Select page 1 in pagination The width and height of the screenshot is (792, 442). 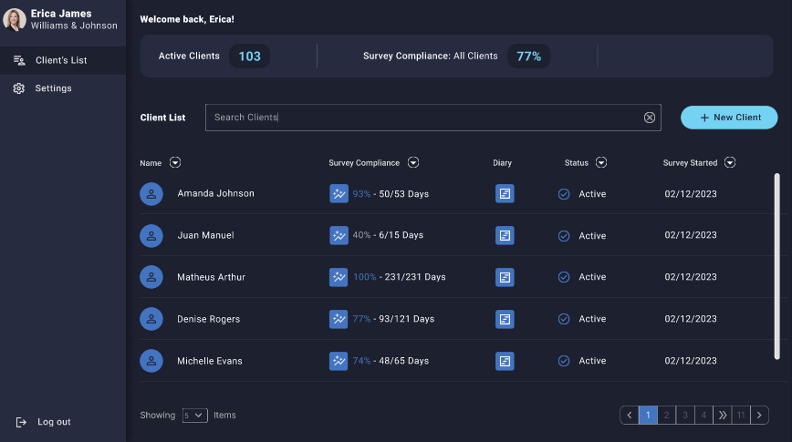[648, 416]
